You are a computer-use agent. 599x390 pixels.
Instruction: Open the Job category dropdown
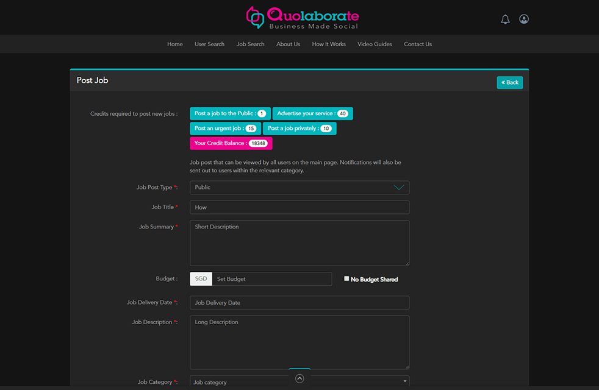pos(299,382)
